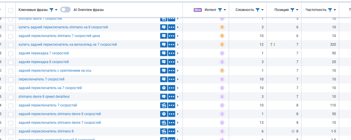Open the Интент column filter funnel

[x=220, y=10]
